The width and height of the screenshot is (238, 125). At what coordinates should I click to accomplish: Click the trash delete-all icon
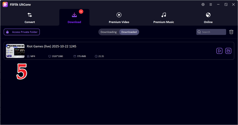231,32
